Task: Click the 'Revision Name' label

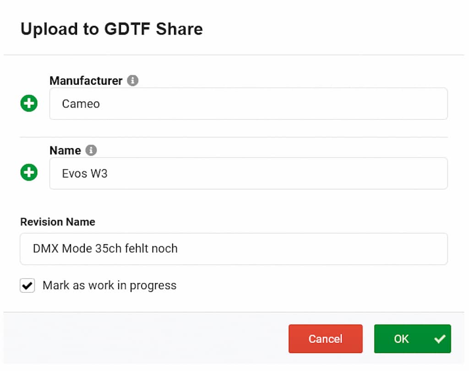Action: coord(58,222)
